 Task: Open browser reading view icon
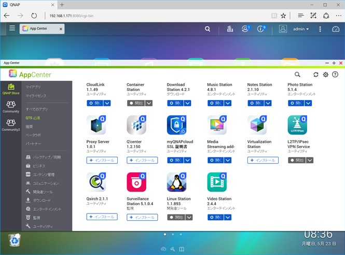[274, 16]
